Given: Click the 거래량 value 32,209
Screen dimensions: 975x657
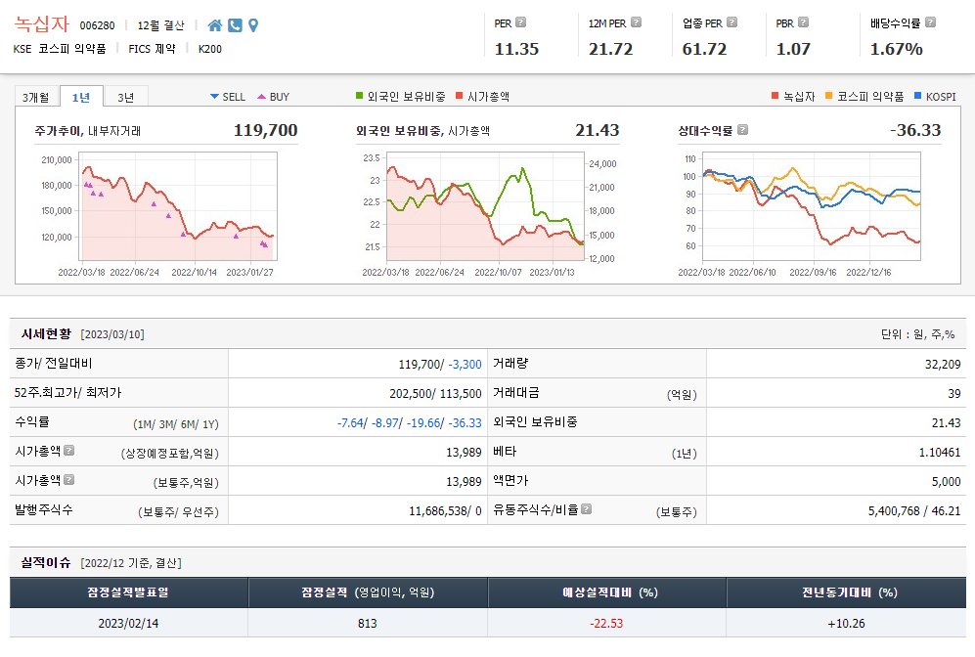Looking at the screenshot, I should click(x=943, y=365).
